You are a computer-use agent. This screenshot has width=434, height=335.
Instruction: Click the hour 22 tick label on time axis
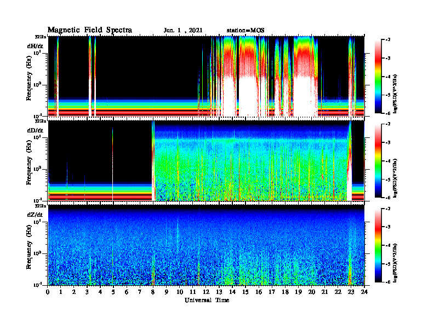tap(338, 292)
